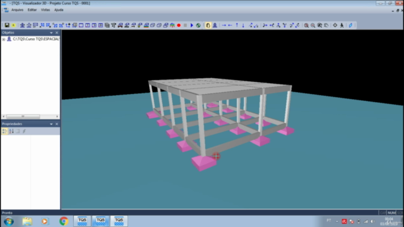Open Propriedades panel dropdown arrow
The image size is (404, 227).
[51, 124]
